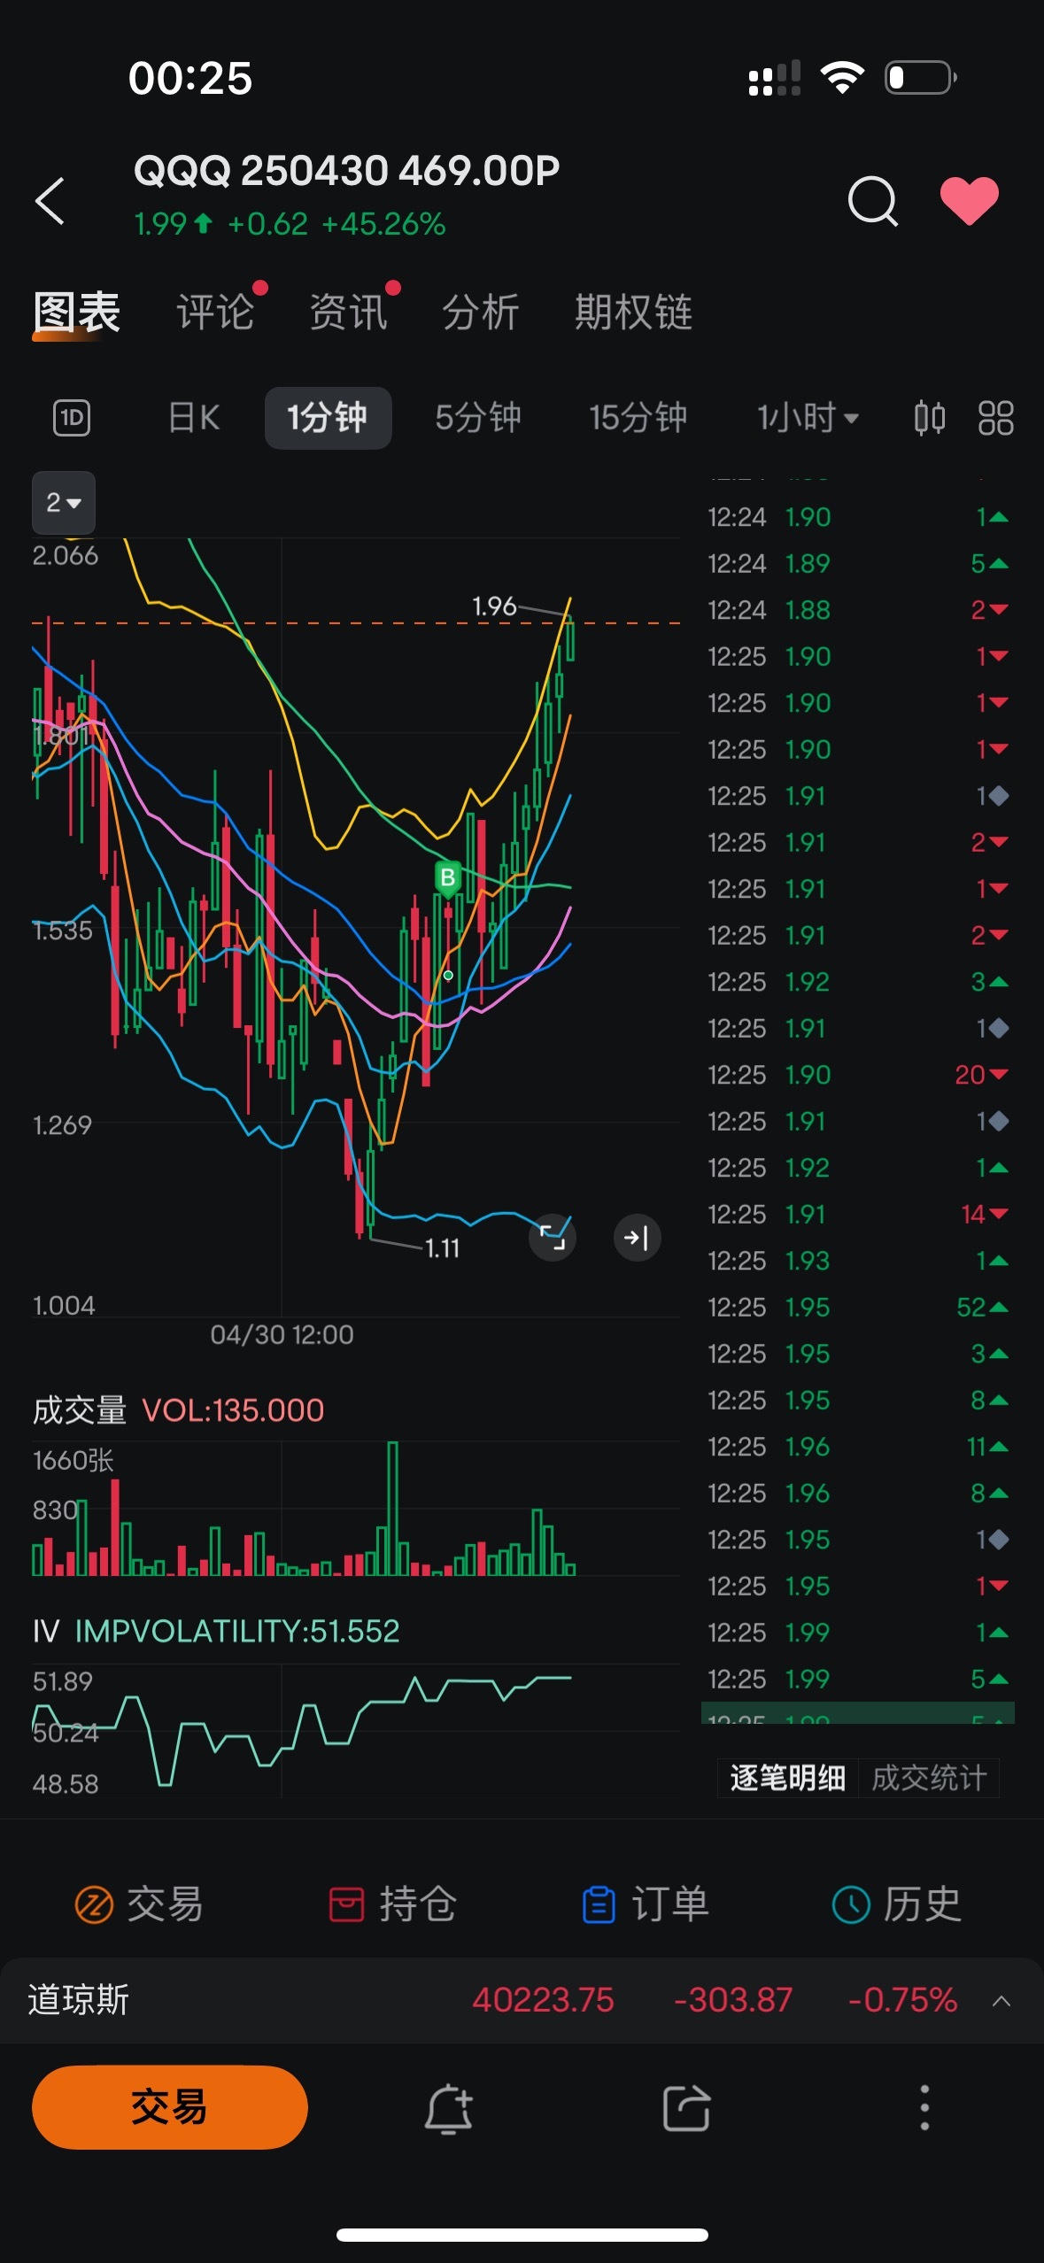Tap the 04/30 12:00 time axis label
The height and width of the screenshot is (2263, 1044).
(282, 1334)
